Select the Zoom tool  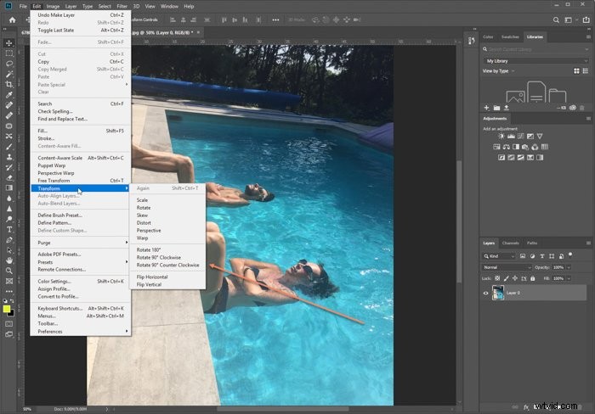pyautogui.click(x=9, y=271)
